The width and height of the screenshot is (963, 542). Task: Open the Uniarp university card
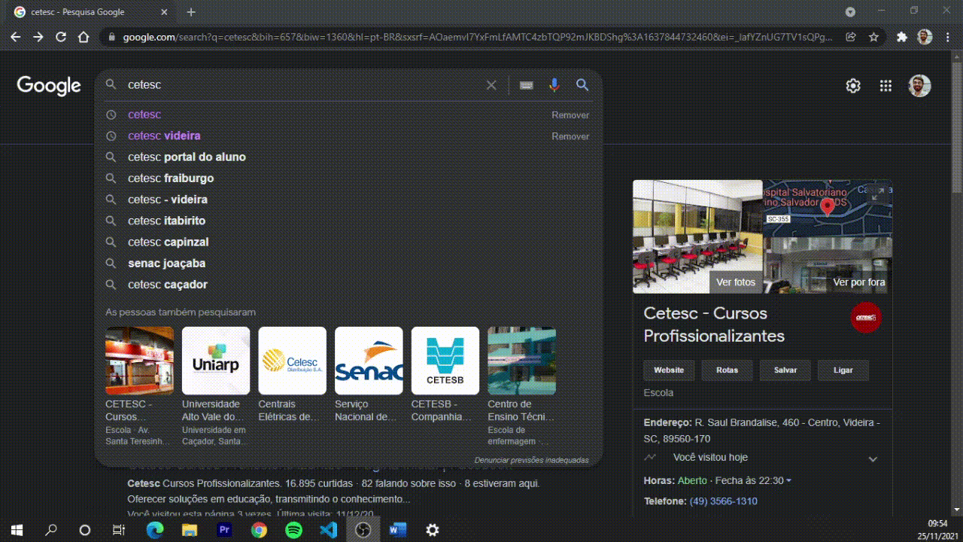click(x=216, y=386)
